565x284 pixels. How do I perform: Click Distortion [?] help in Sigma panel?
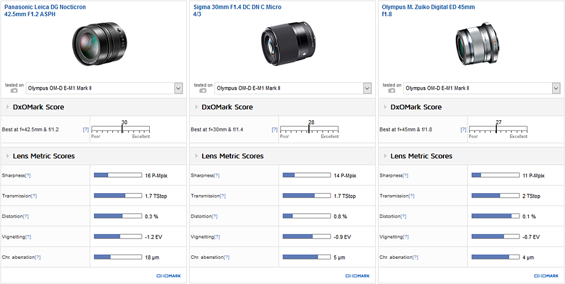tap(215, 217)
